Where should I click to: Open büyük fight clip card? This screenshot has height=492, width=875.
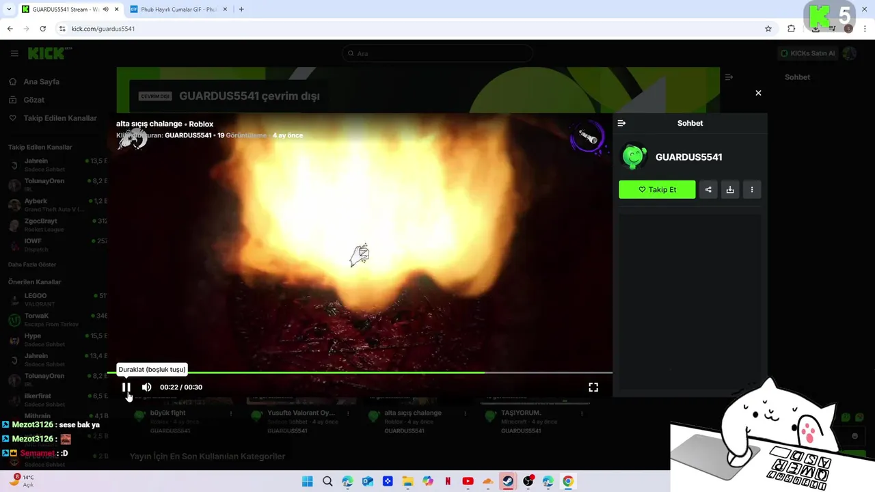(167, 413)
